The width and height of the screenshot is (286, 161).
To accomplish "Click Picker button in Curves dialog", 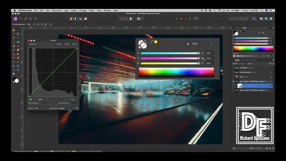I will [x=73, y=99].
